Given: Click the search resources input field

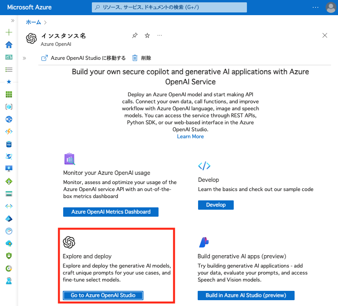Looking at the screenshot, I should [169, 7].
